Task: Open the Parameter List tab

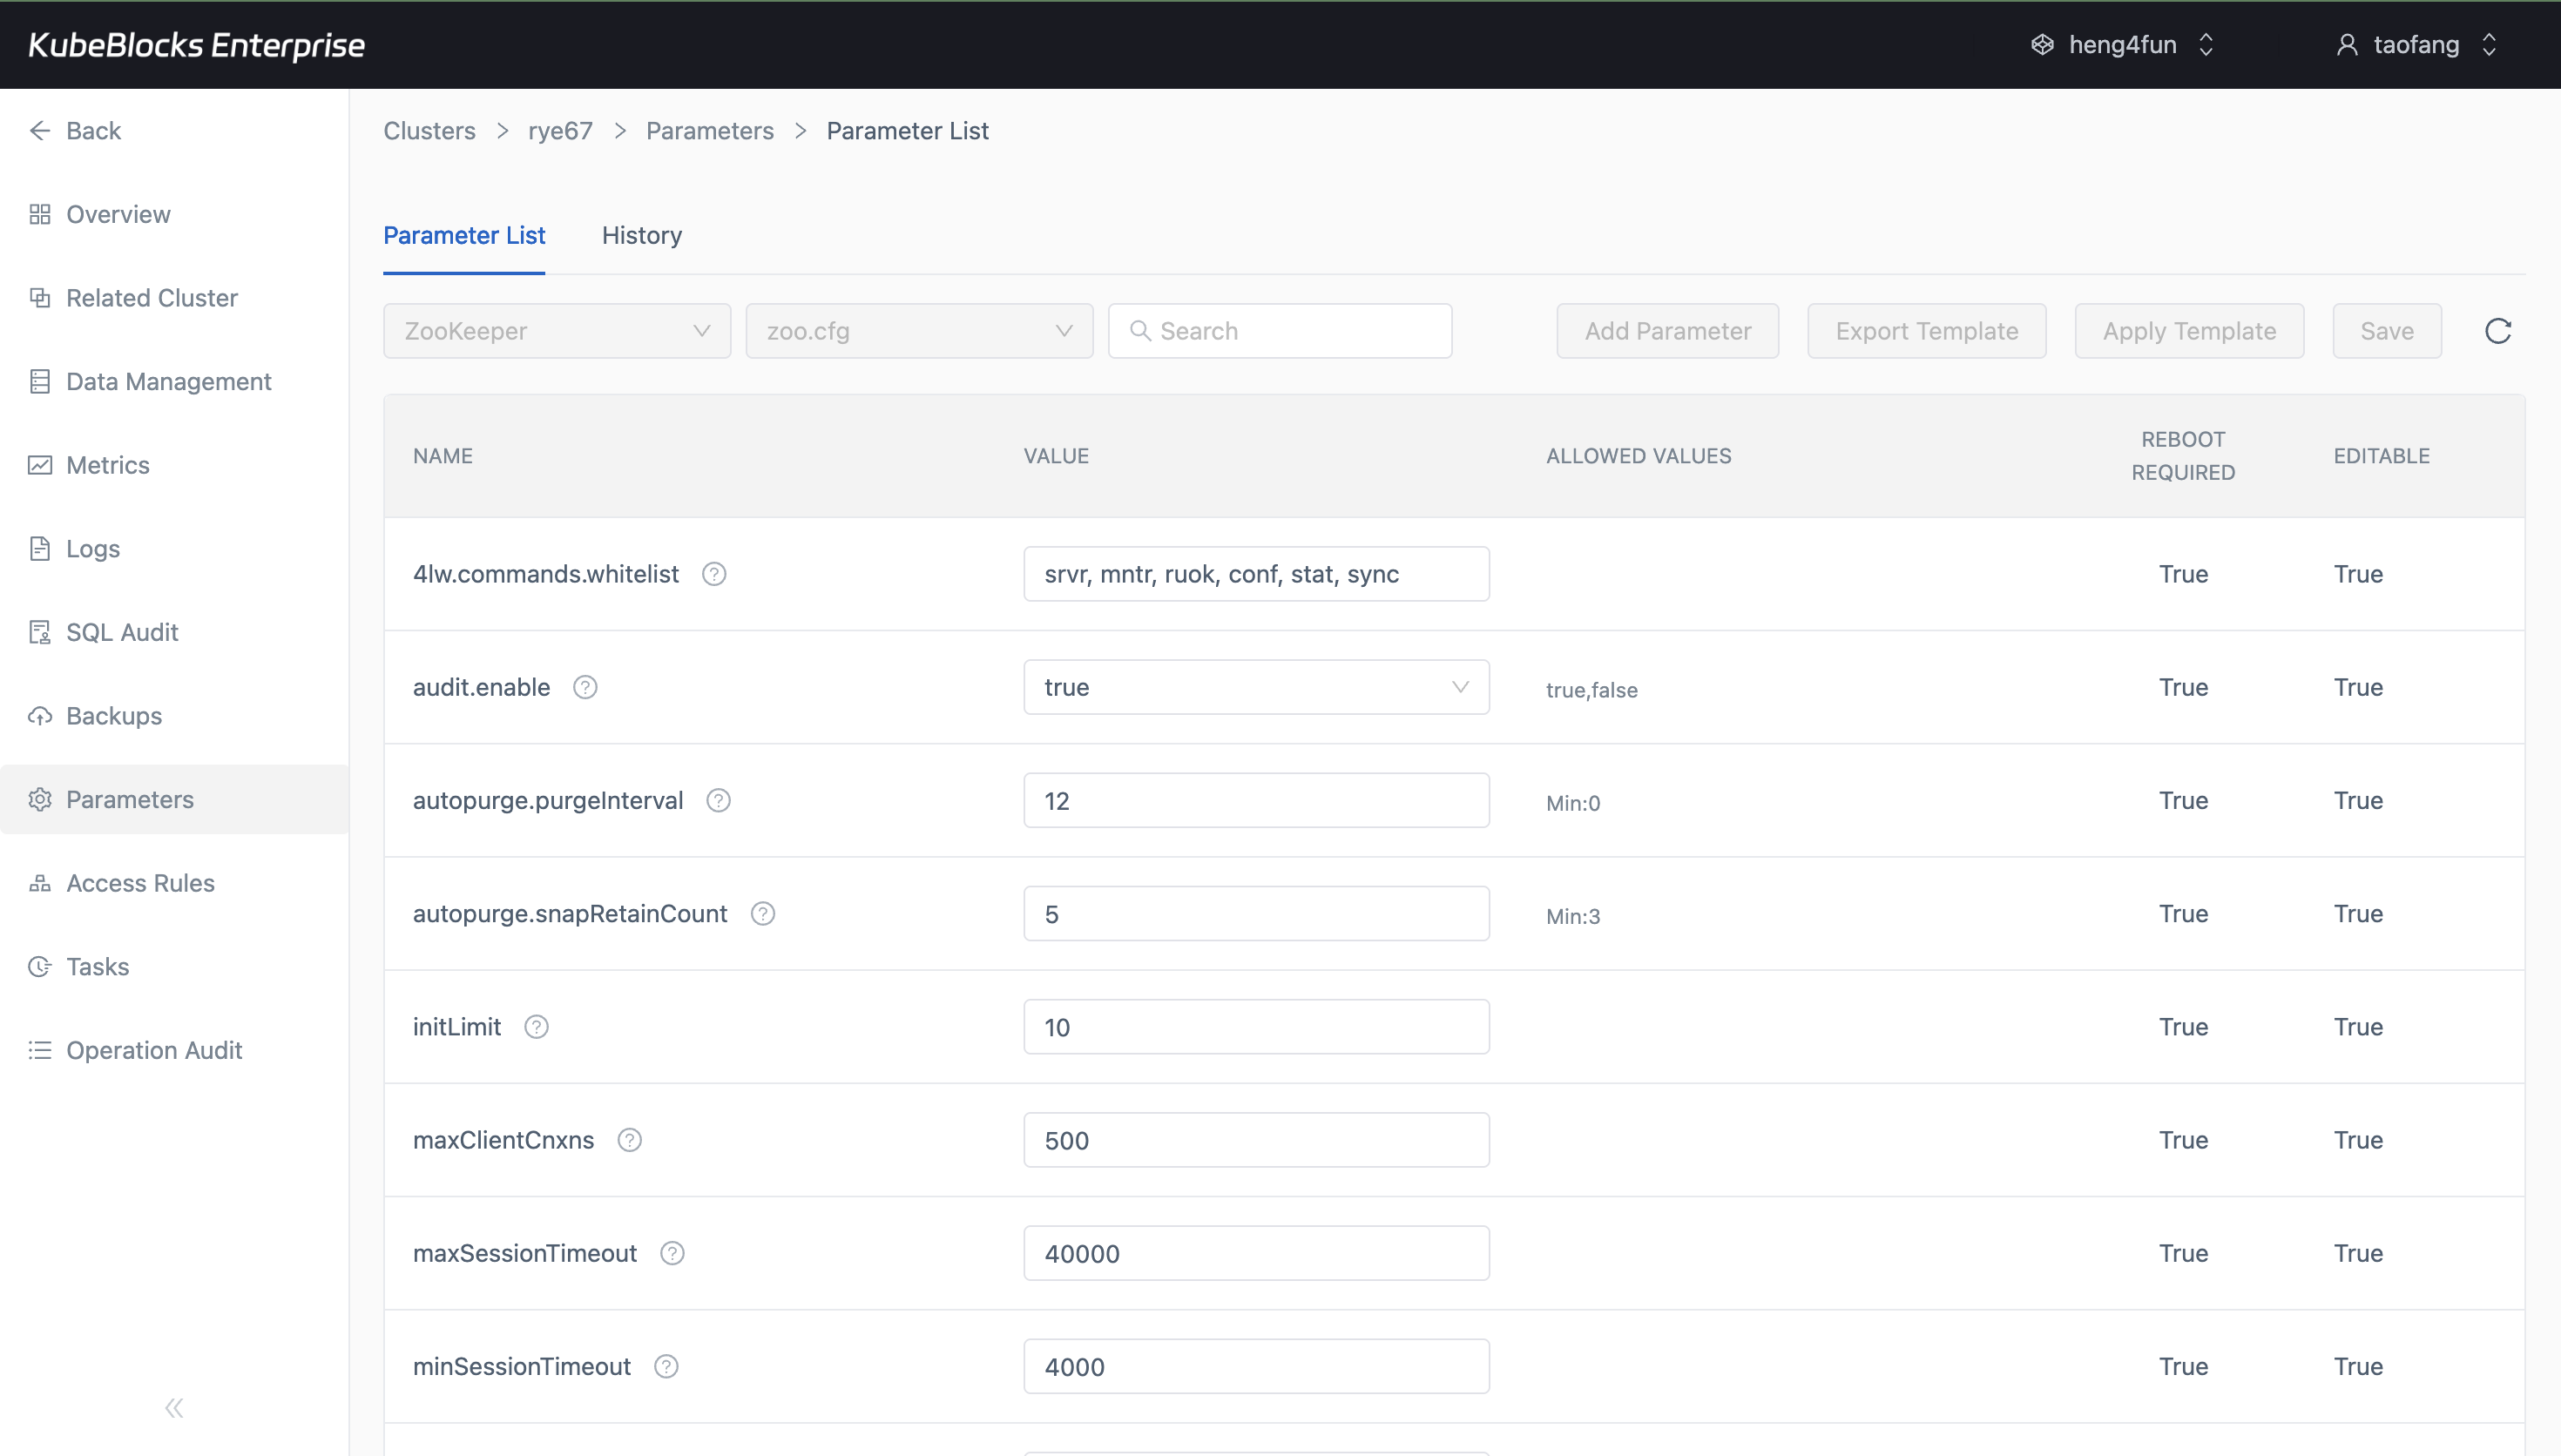Action: point(464,235)
